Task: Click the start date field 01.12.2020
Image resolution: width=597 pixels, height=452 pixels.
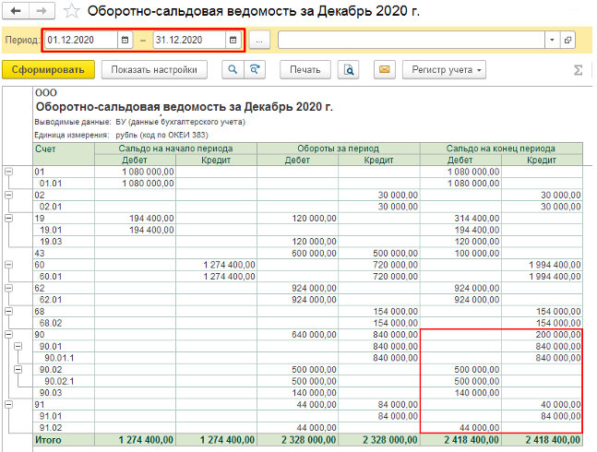Action: [x=81, y=40]
